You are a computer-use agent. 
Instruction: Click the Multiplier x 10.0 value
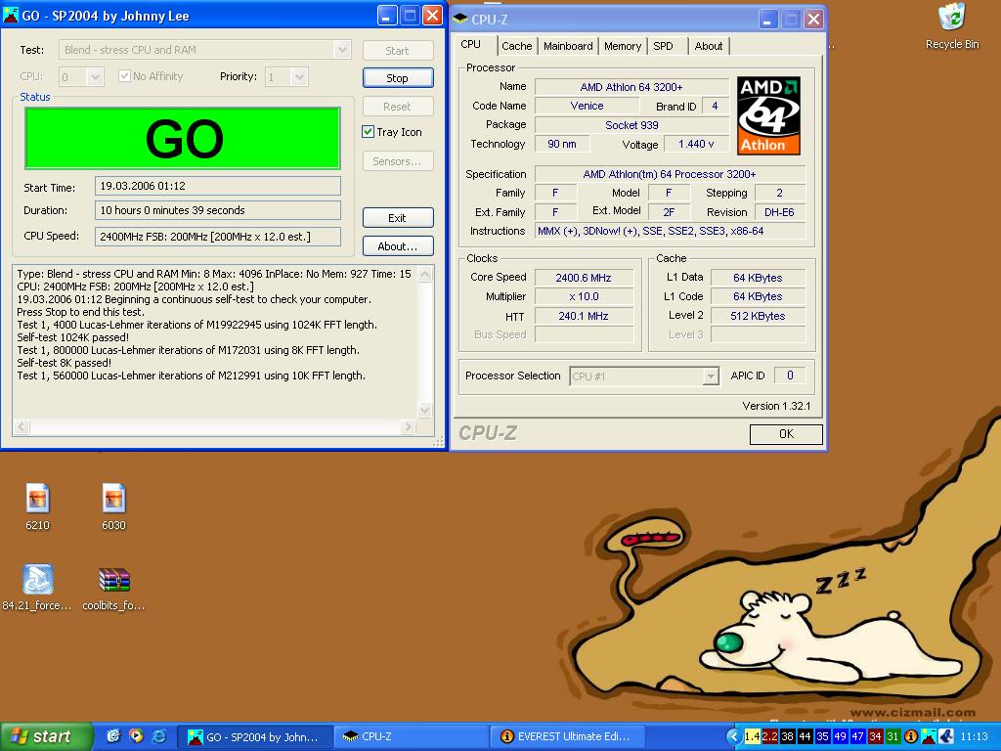pyautogui.click(x=584, y=296)
